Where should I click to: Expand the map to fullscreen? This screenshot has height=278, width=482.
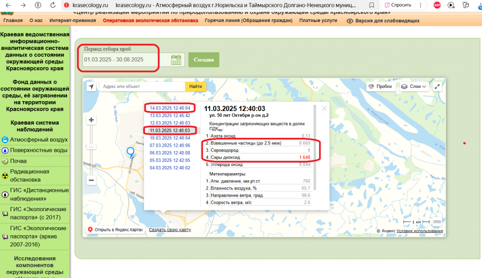[x=437, y=87]
